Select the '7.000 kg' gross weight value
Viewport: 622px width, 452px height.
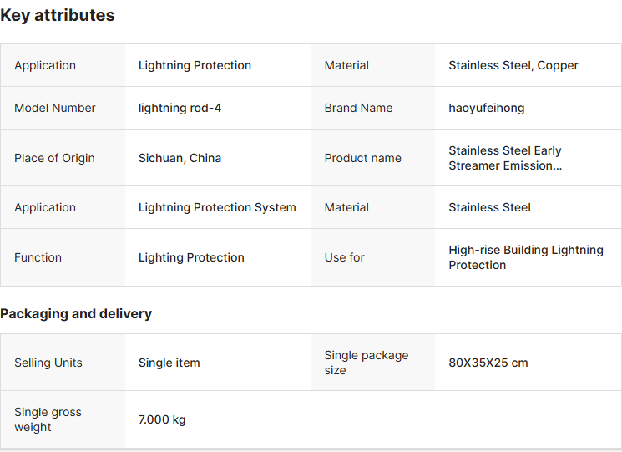(x=162, y=419)
